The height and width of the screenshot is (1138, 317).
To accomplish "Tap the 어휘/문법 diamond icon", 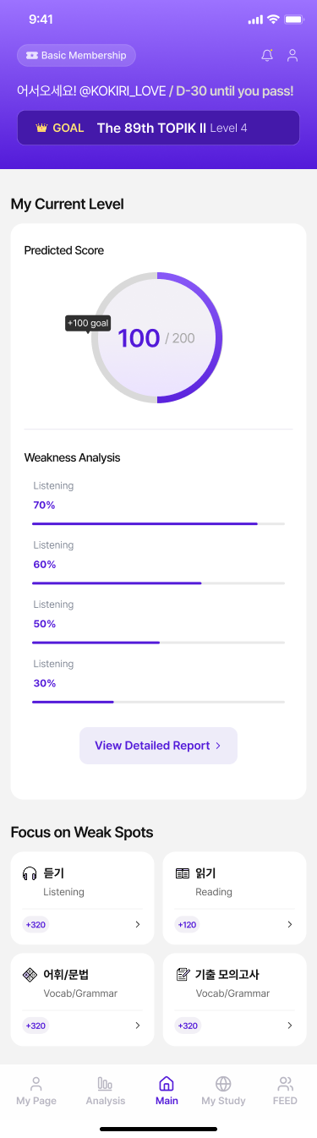I will coord(30,975).
